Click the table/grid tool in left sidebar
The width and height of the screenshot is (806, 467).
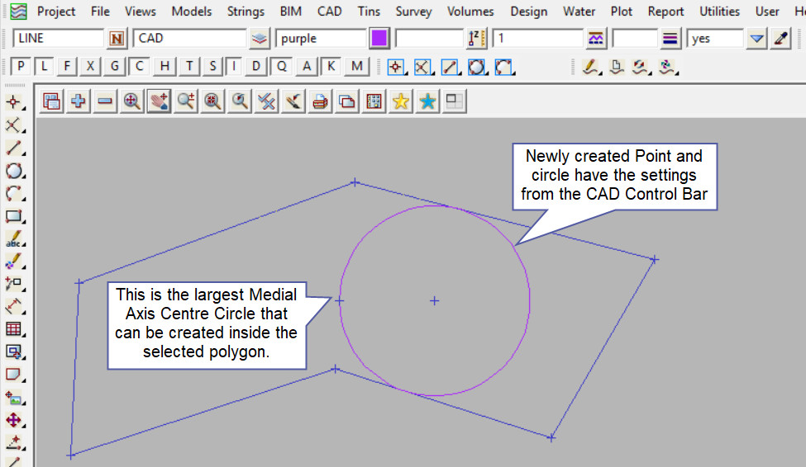point(14,329)
